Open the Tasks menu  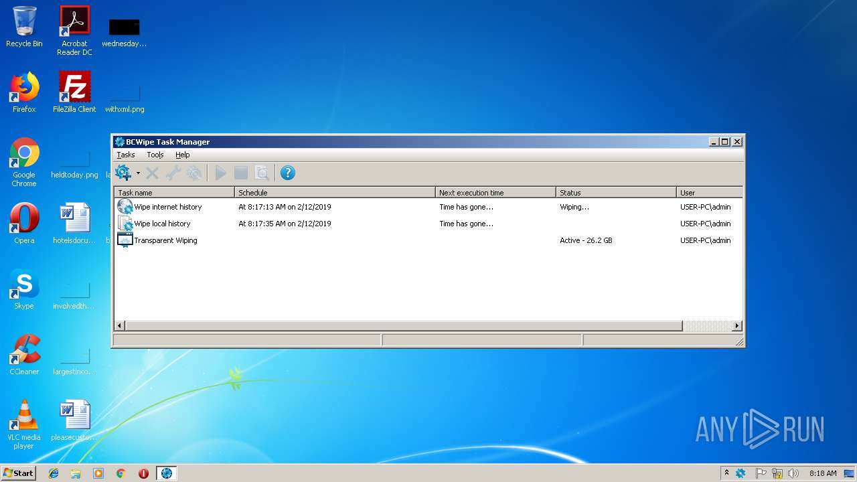[126, 155]
